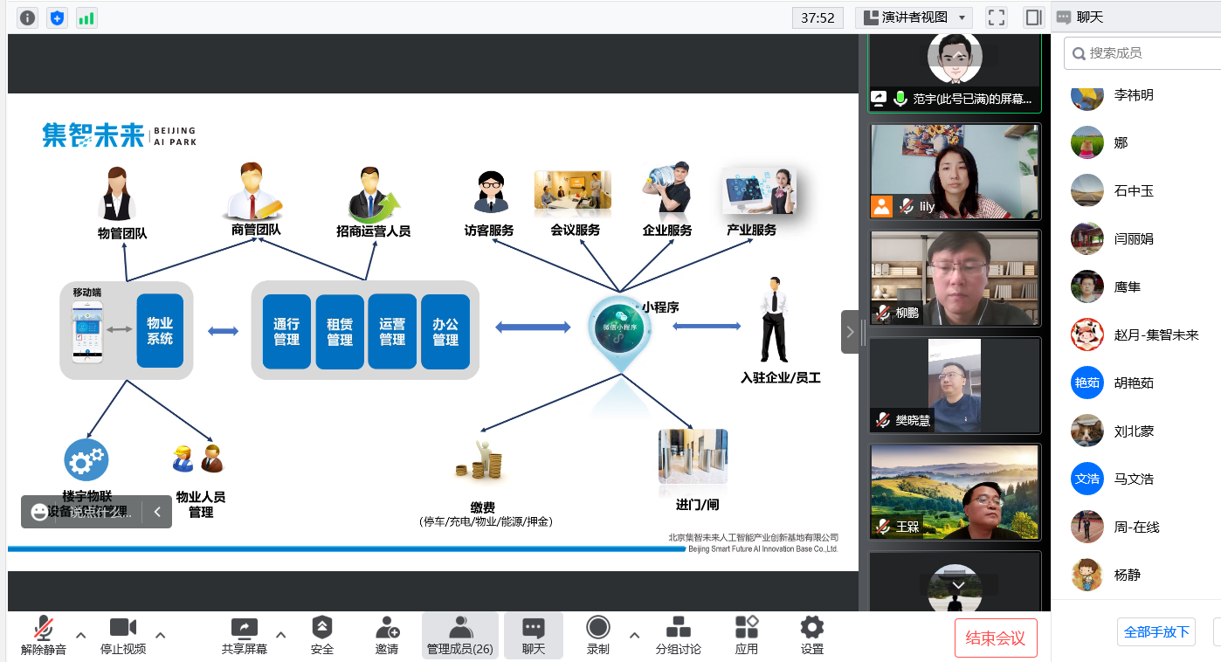Image resolution: width=1221 pixels, height=662 pixels.
Task: Turn off camera with 停止视频
Action: click(123, 635)
